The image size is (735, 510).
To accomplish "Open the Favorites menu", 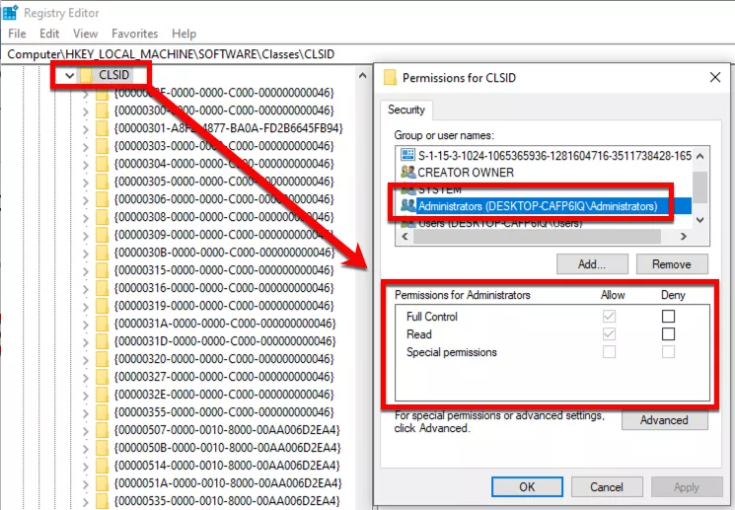I will point(134,34).
